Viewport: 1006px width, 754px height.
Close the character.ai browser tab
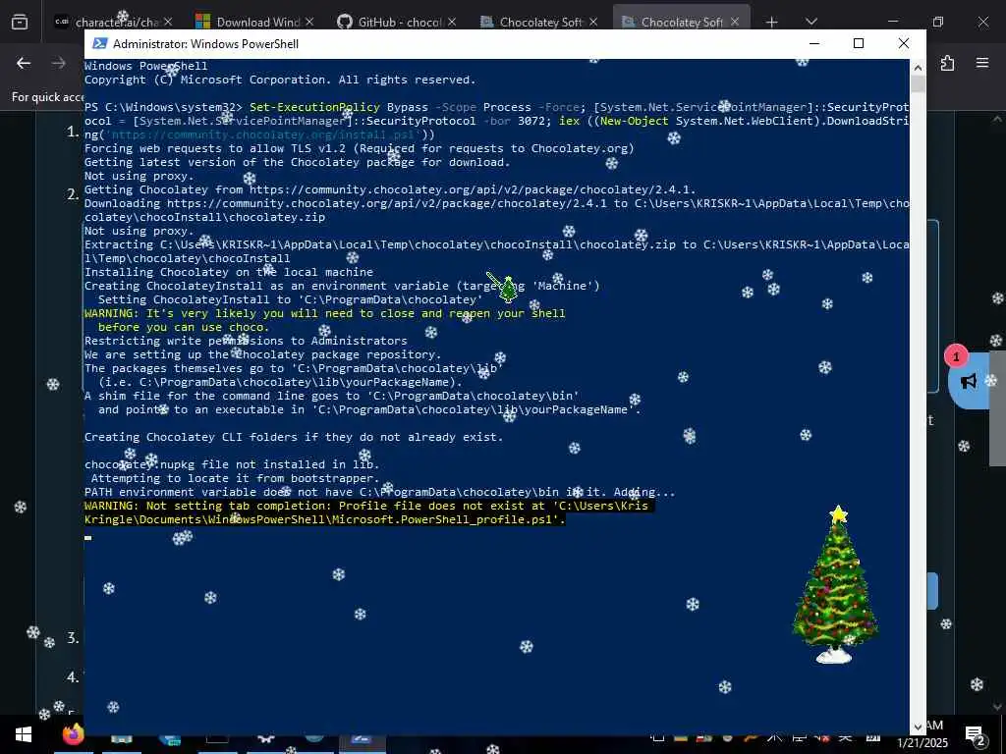pyautogui.click(x=168, y=22)
